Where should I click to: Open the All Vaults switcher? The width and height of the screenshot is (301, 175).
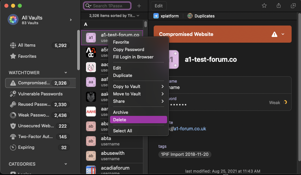coord(40,20)
